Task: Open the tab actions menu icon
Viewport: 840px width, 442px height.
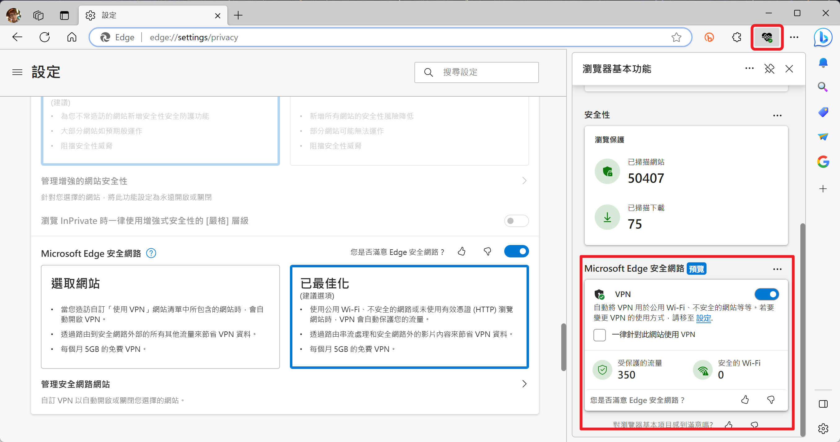Action: (x=64, y=15)
